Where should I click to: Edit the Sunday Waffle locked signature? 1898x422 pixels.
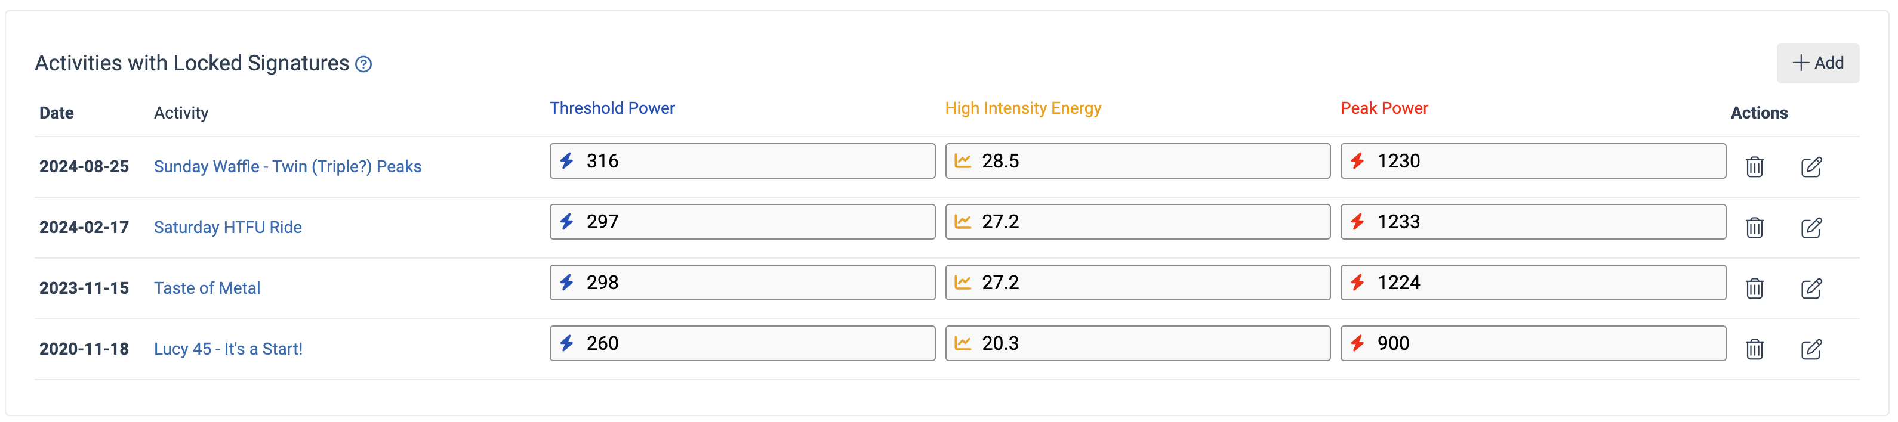pos(1811,167)
